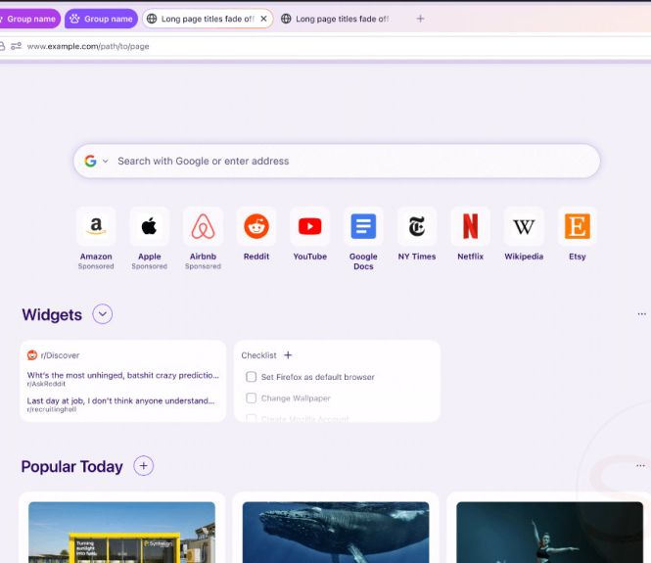
Task: Open the Wikipedia shortcut tile
Action: [524, 226]
